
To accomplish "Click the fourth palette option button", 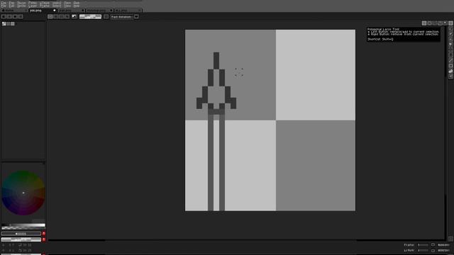I will point(21,17).
